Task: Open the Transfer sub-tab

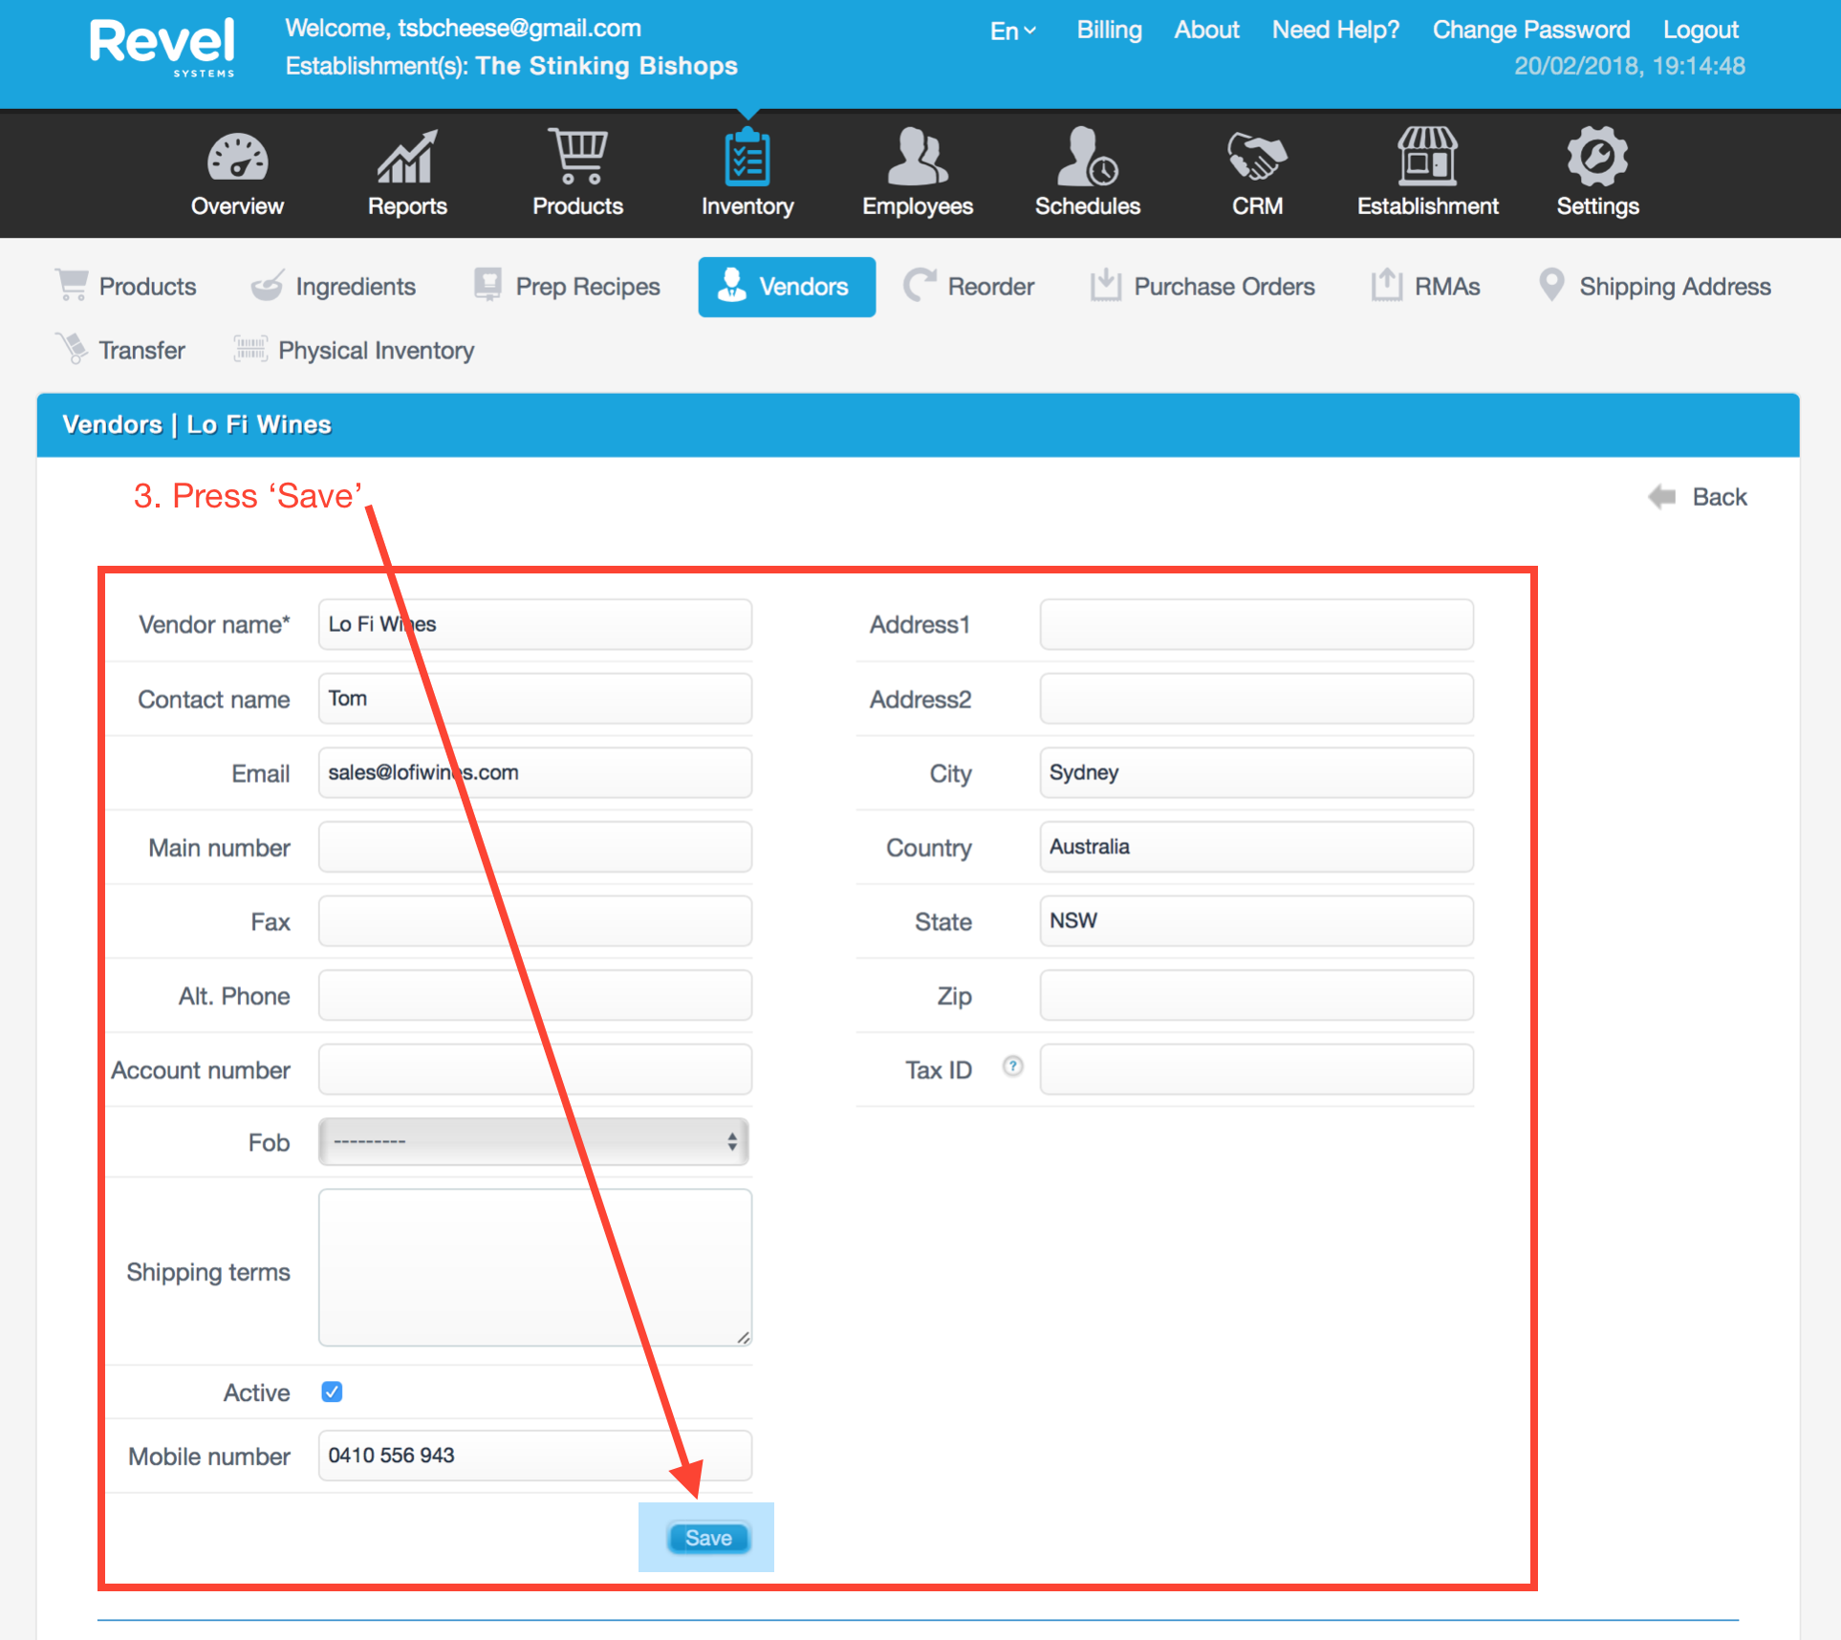Action: [120, 351]
